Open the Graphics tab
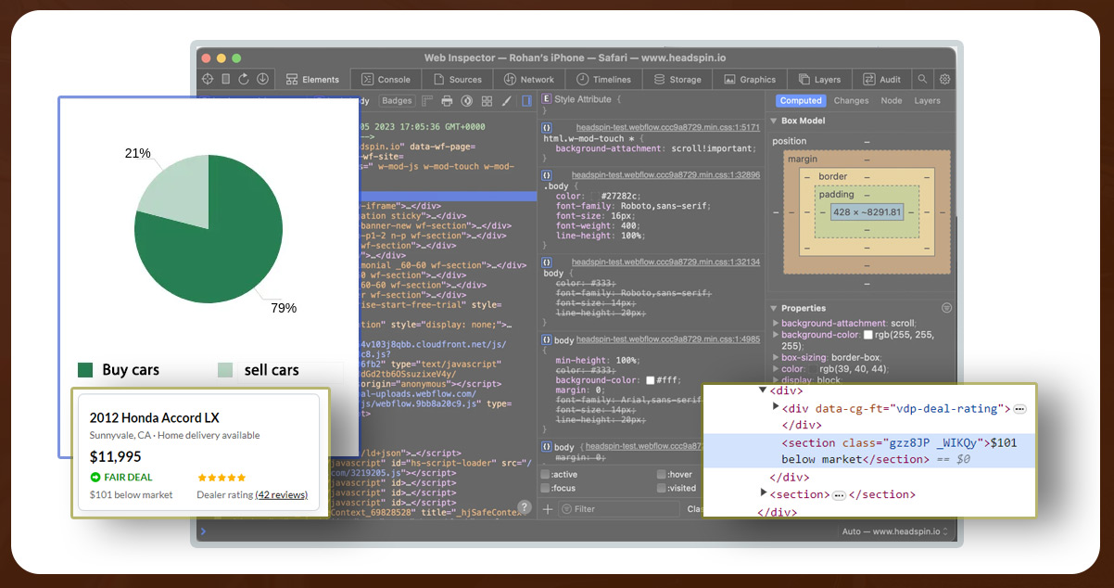 click(x=750, y=80)
